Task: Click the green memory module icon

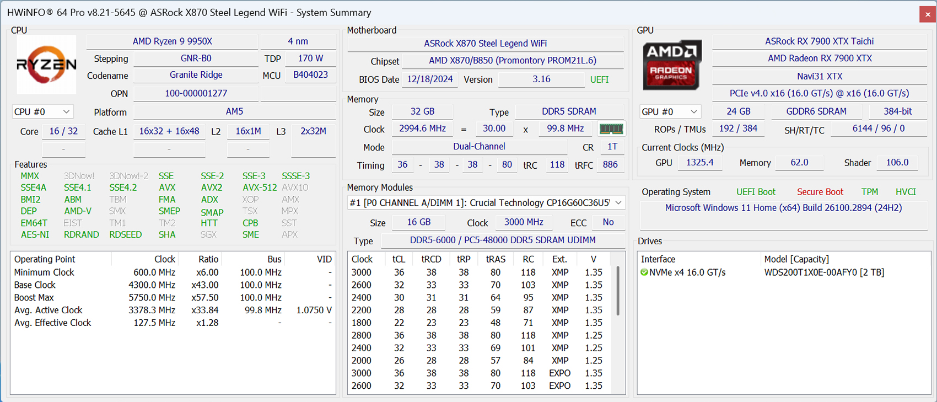Action: (611, 128)
